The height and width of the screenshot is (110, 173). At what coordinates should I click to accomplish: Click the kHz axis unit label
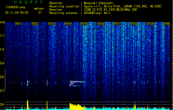[x=2, y=22]
